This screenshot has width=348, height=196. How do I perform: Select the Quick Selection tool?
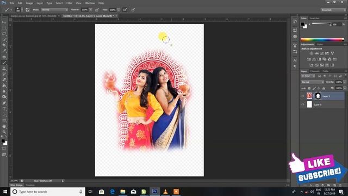(x=4, y=40)
